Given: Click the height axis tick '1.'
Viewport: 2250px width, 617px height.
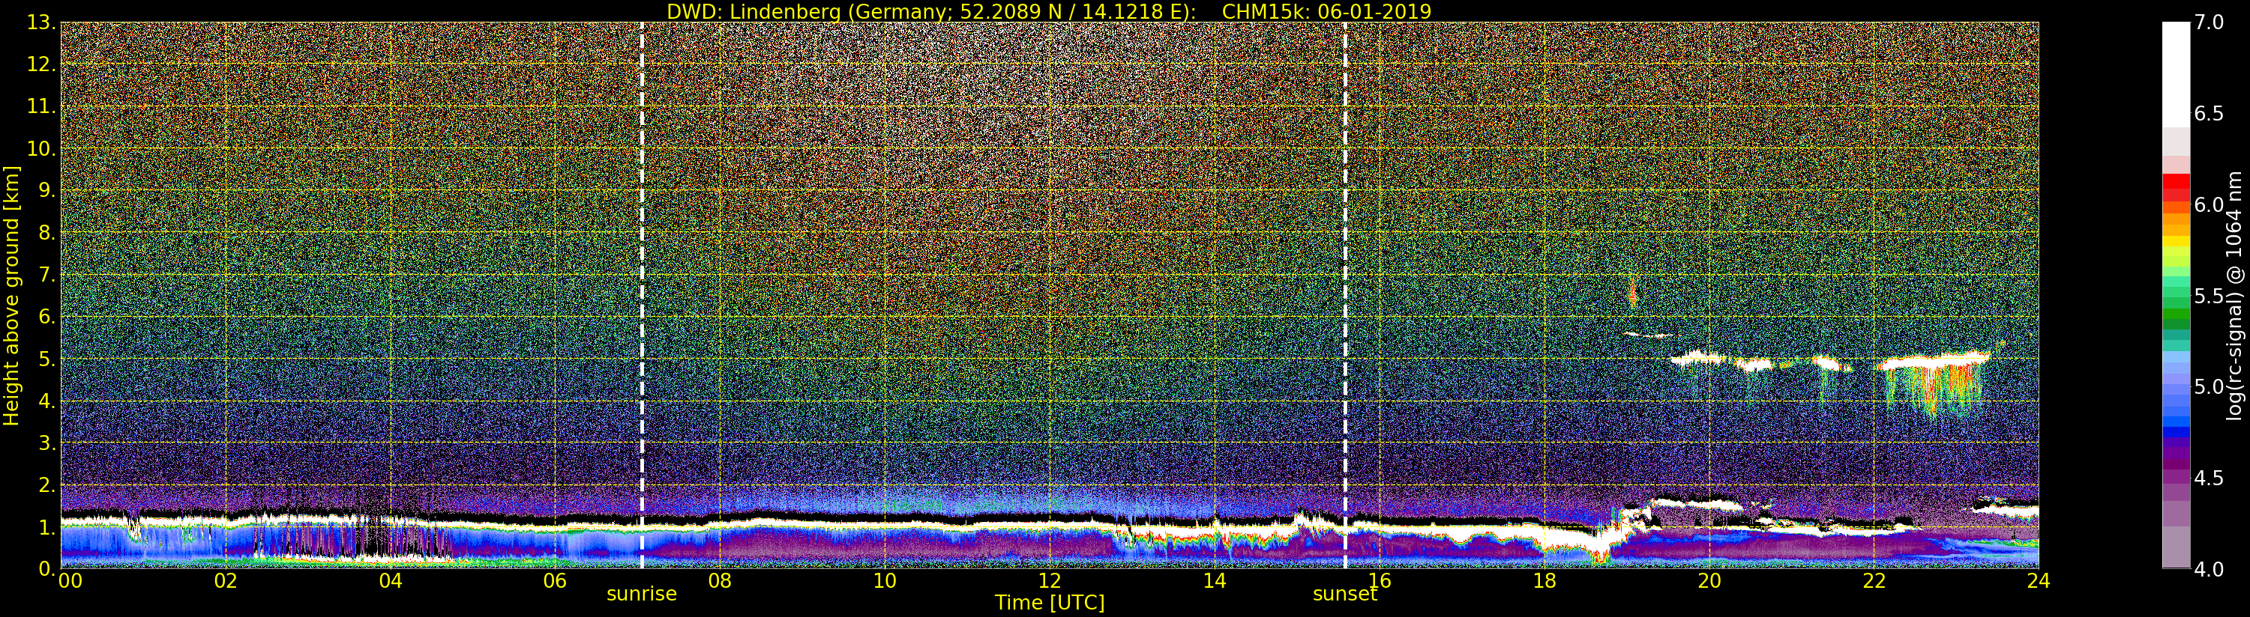Looking at the screenshot, I should click(x=47, y=526).
